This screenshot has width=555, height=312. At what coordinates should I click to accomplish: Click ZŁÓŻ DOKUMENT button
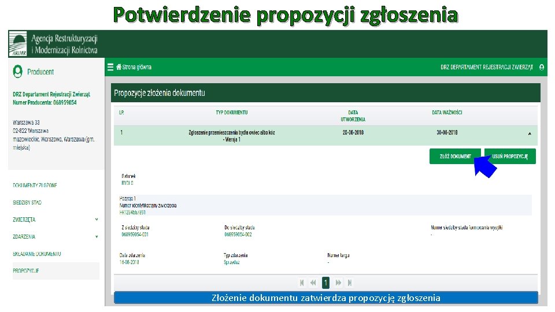coord(455,157)
